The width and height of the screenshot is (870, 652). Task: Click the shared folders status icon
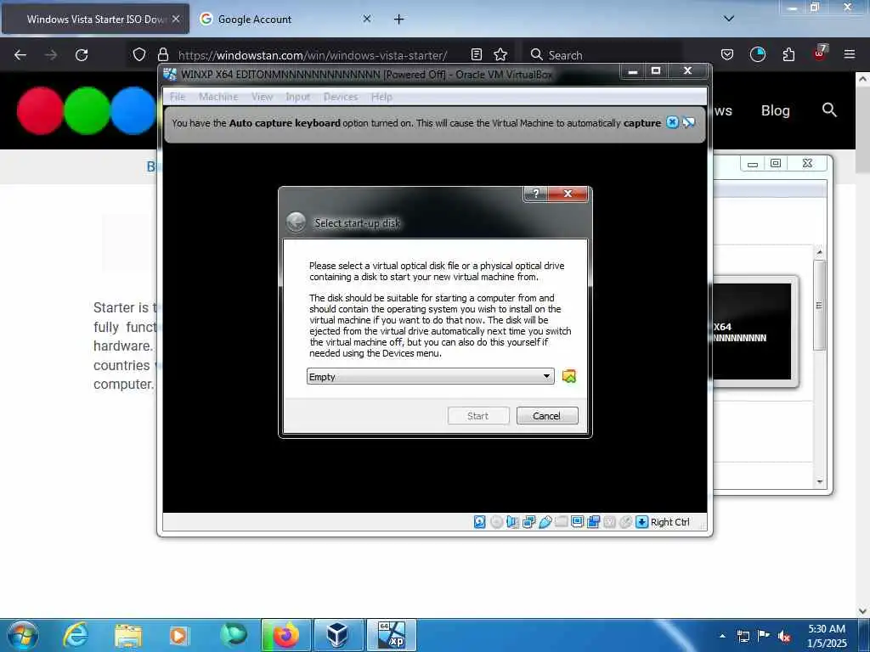[561, 522]
